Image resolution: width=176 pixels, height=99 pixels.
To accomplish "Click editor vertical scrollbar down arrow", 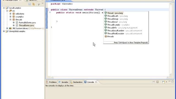I will [170, 74].
